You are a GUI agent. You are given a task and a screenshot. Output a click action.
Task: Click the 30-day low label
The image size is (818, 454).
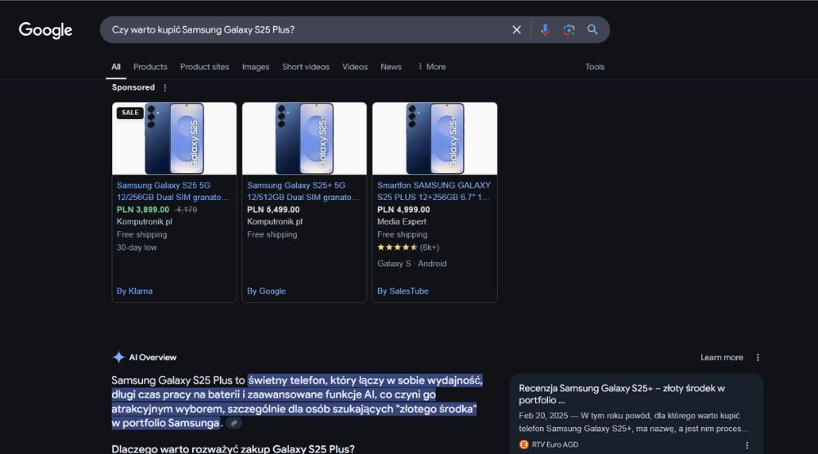click(137, 247)
